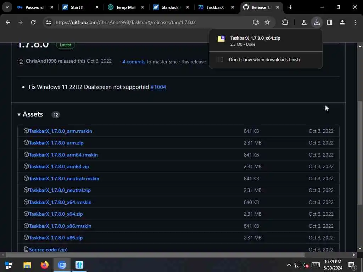Screen dimensions: 363x272
Task: Download TaskbarX_1.7.8.0_neutral.rmskin
Action: click(64, 178)
